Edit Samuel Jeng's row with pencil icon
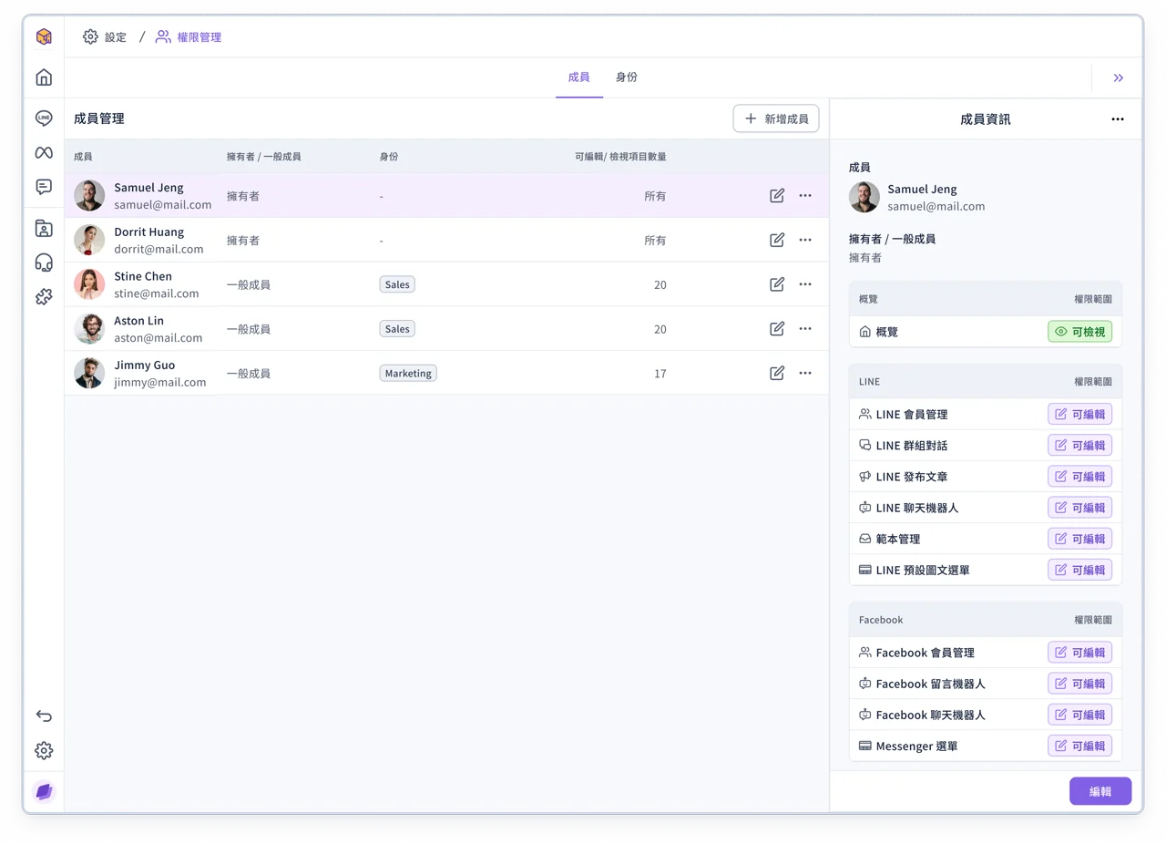Screen dimensions: 1166x844 coord(777,195)
